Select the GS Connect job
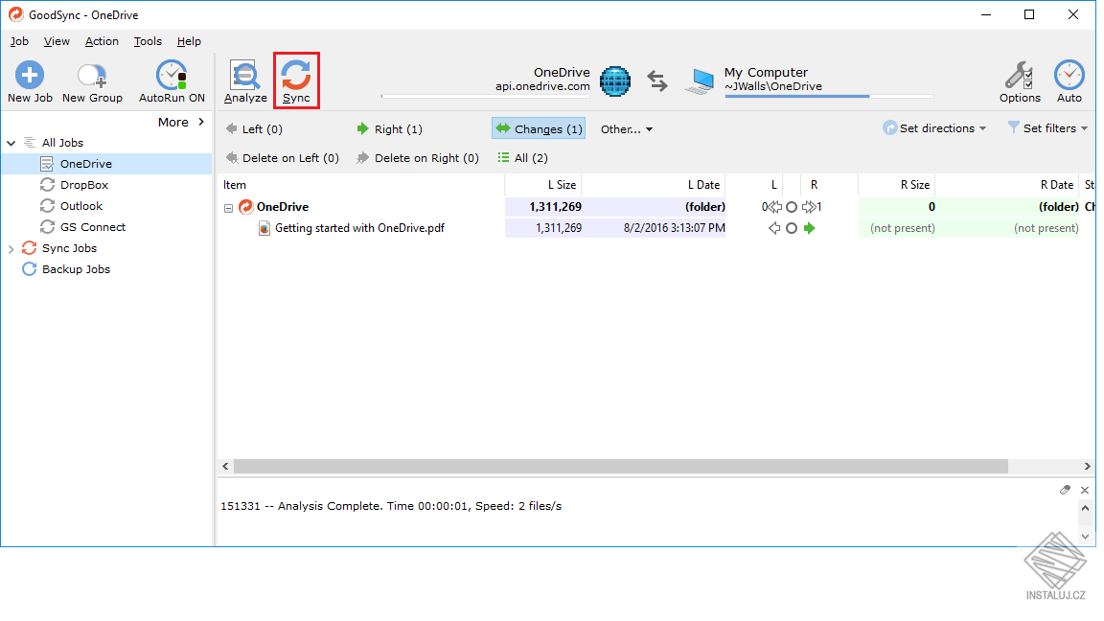This screenshot has width=1104, height=621. pos(92,227)
